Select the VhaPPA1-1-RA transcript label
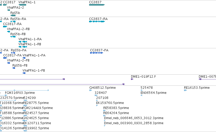 (30, 39)
